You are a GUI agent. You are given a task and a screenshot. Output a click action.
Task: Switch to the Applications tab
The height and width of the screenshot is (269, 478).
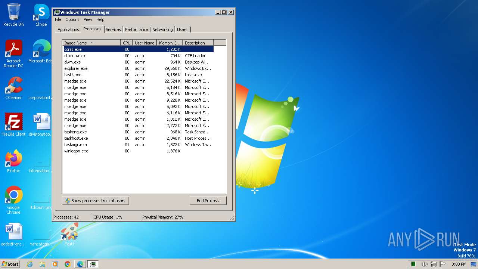(x=68, y=30)
